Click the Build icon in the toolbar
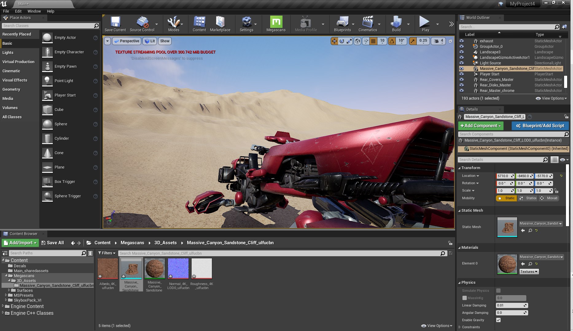573x331 pixels. tap(396, 24)
